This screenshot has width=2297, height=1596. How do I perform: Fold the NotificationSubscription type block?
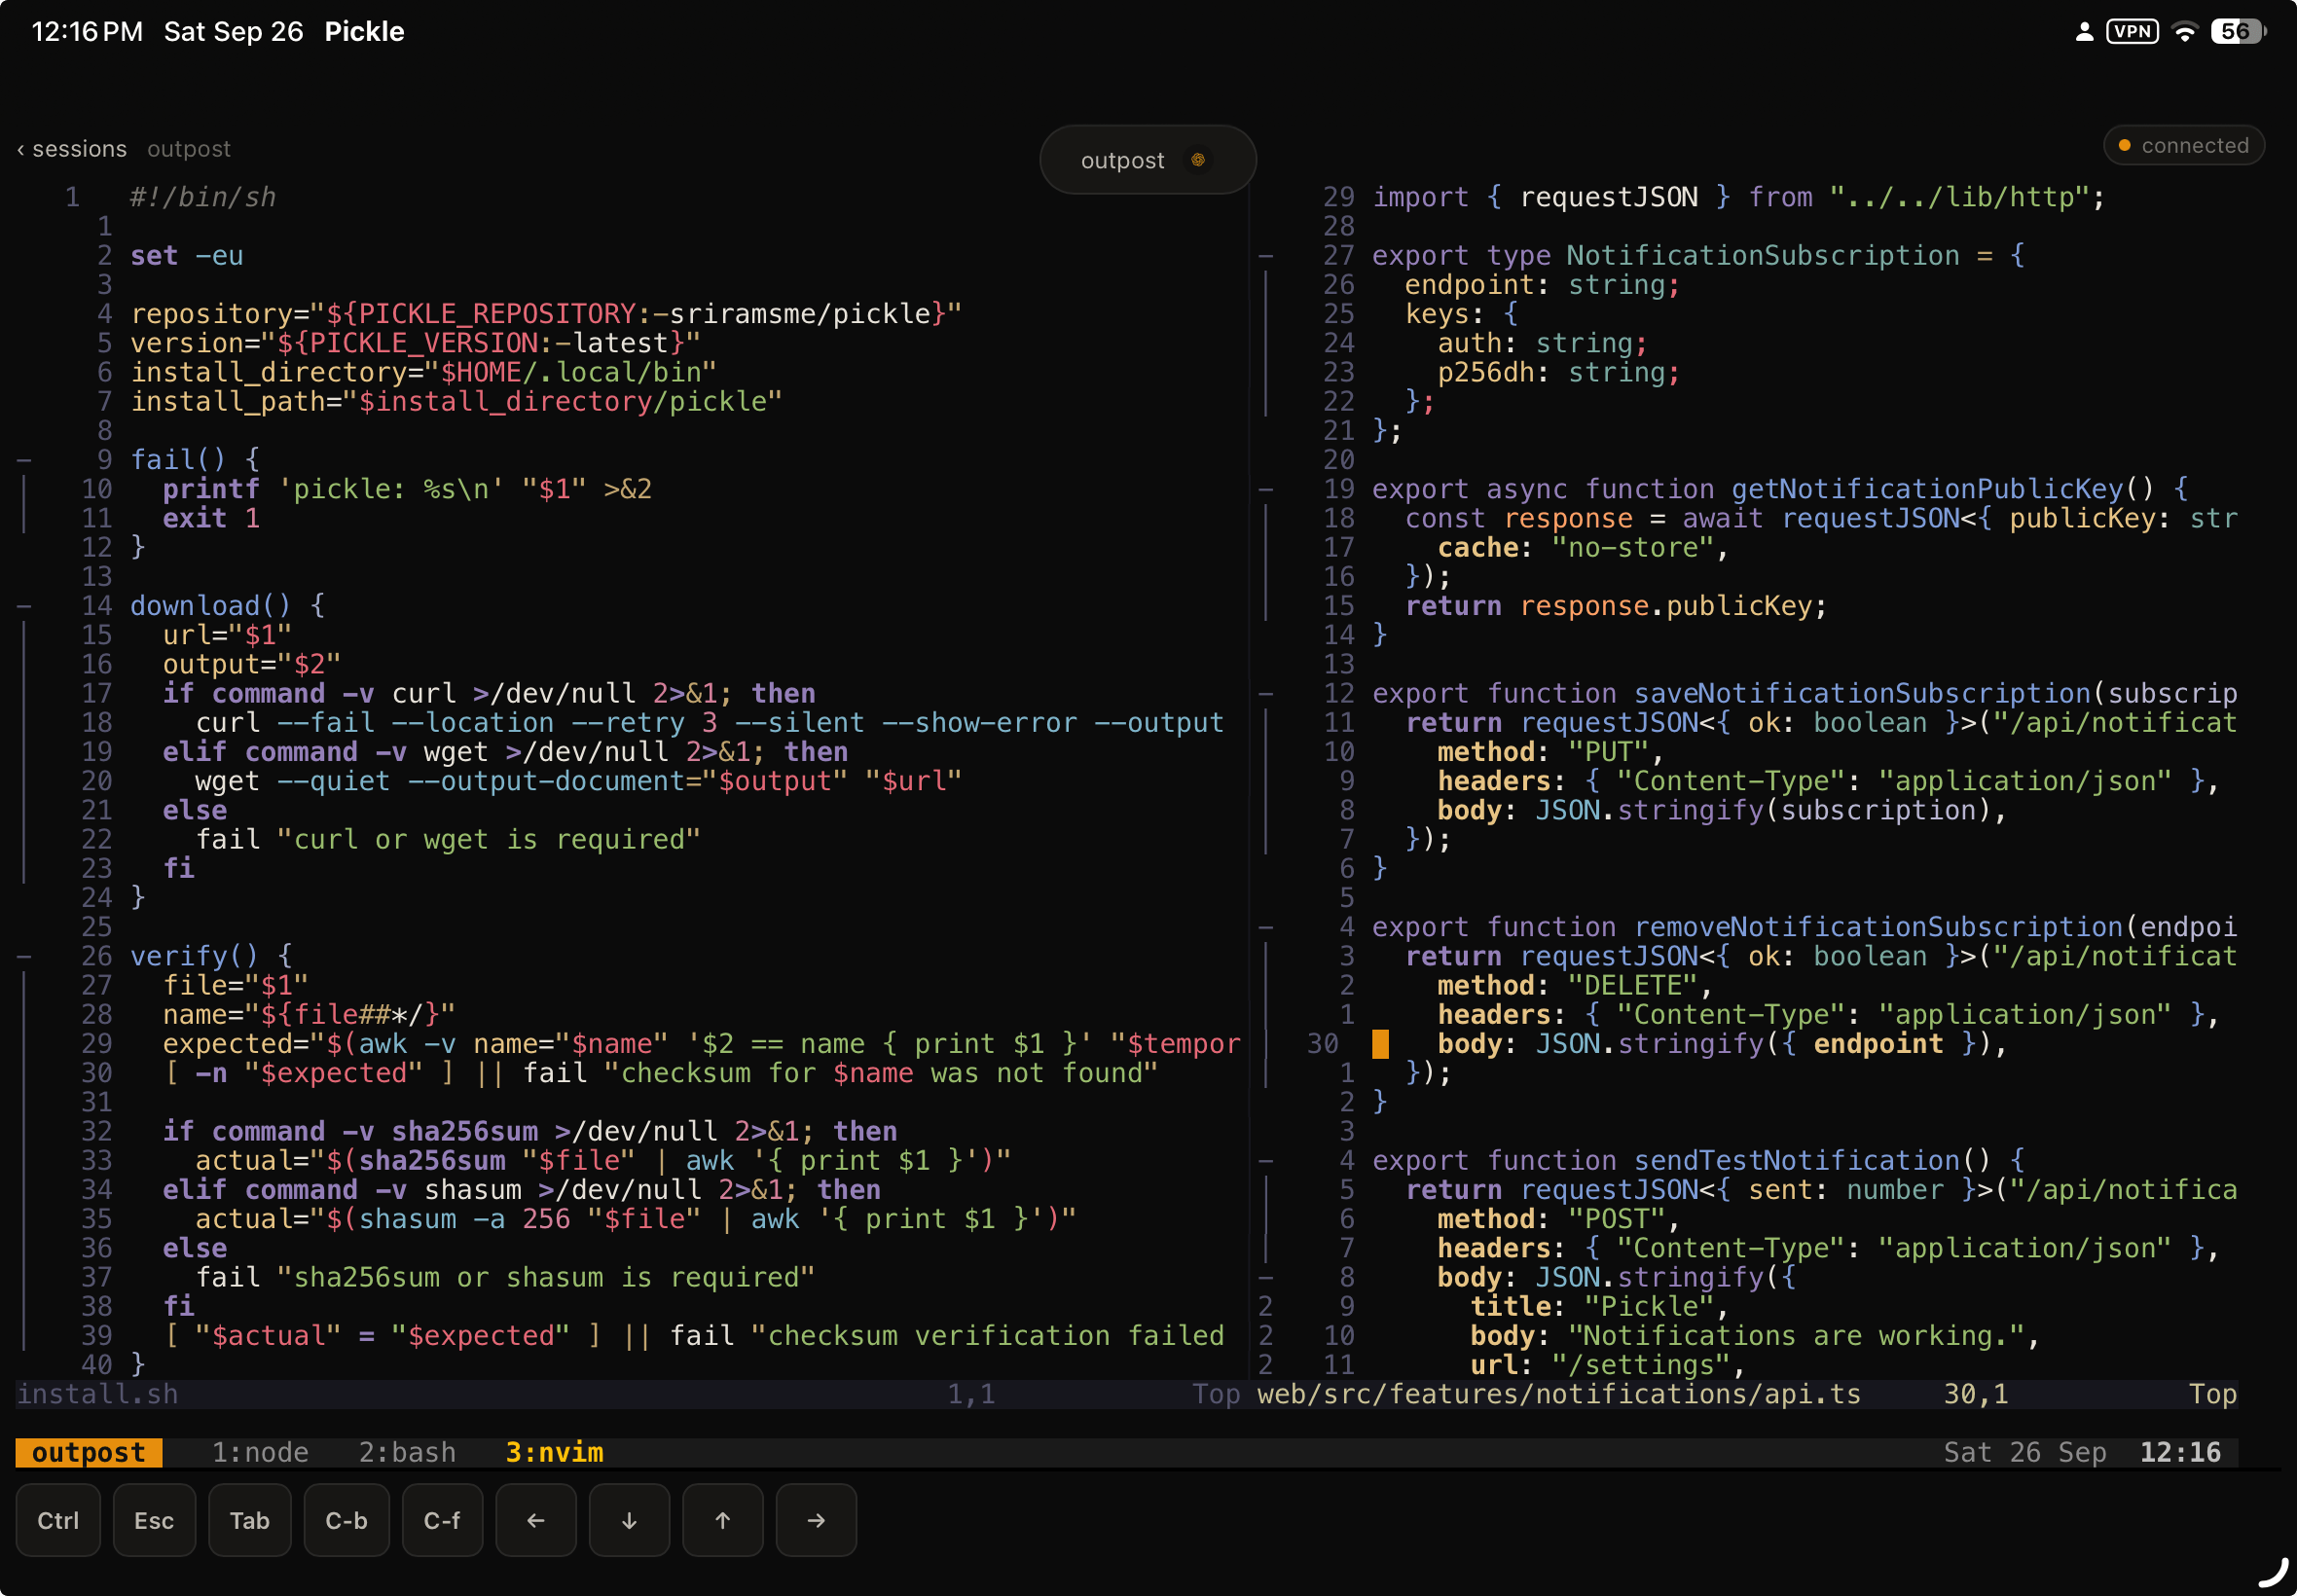point(1265,256)
